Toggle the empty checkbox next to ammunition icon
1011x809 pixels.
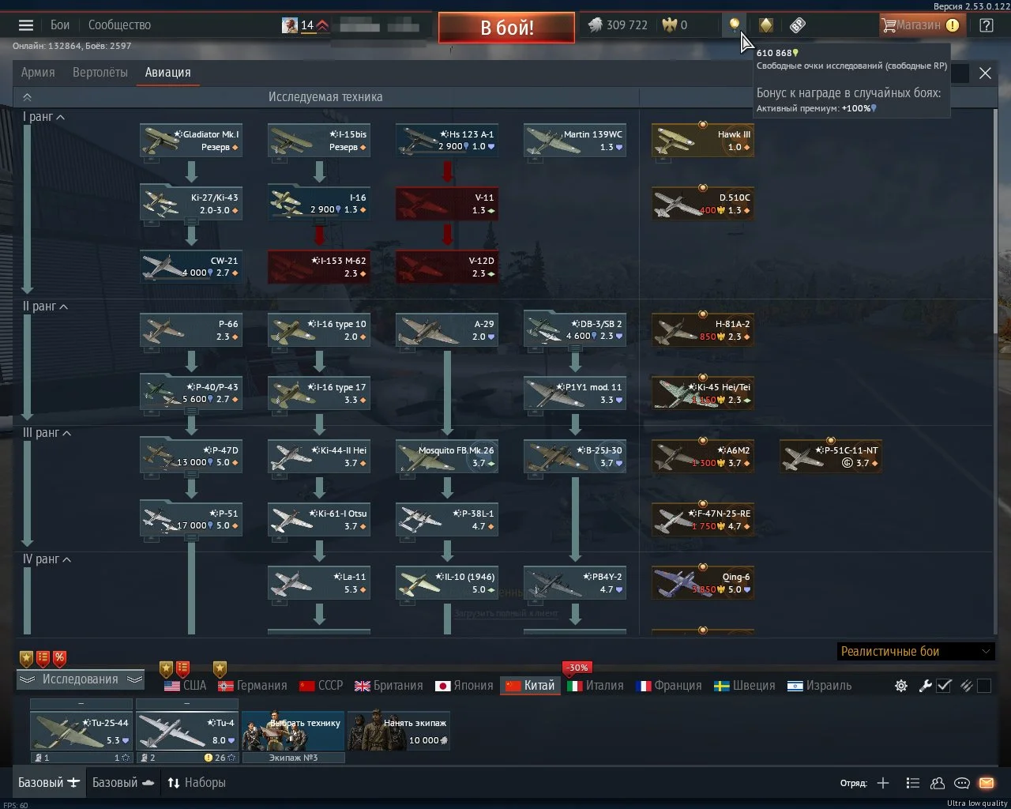coord(984,686)
